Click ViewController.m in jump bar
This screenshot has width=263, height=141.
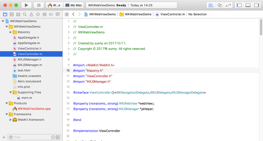coord(170,15)
